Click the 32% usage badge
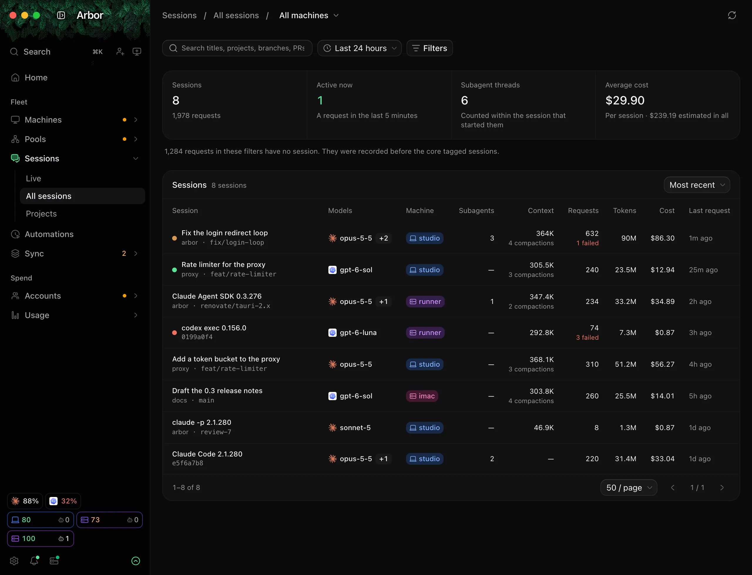Image resolution: width=752 pixels, height=575 pixels. coord(63,501)
